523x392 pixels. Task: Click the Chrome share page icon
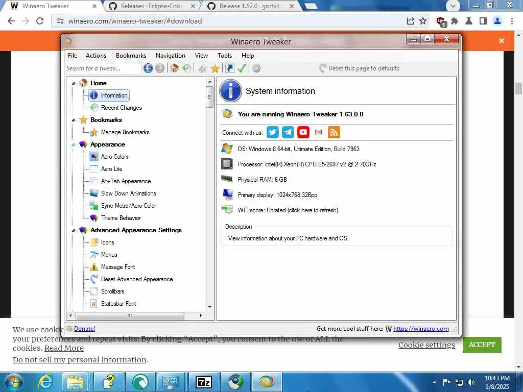pos(410,21)
